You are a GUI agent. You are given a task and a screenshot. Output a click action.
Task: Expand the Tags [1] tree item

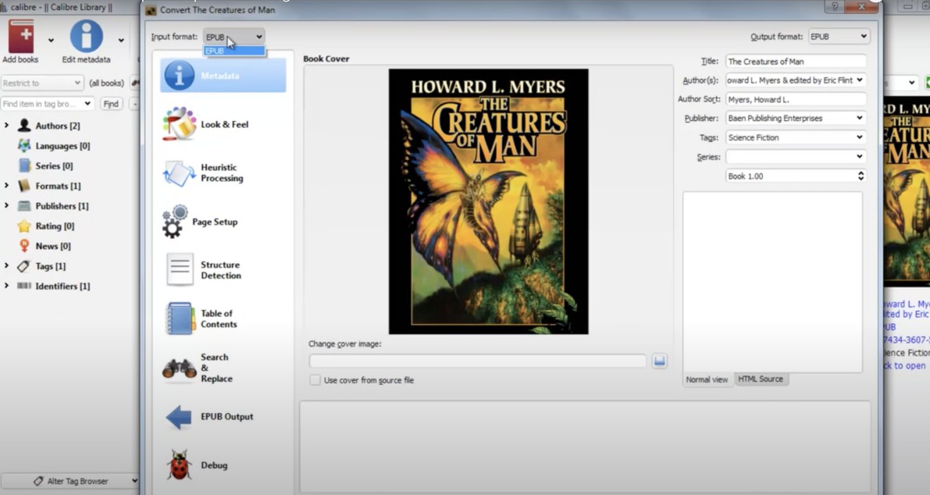pyautogui.click(x=7, y=265)
